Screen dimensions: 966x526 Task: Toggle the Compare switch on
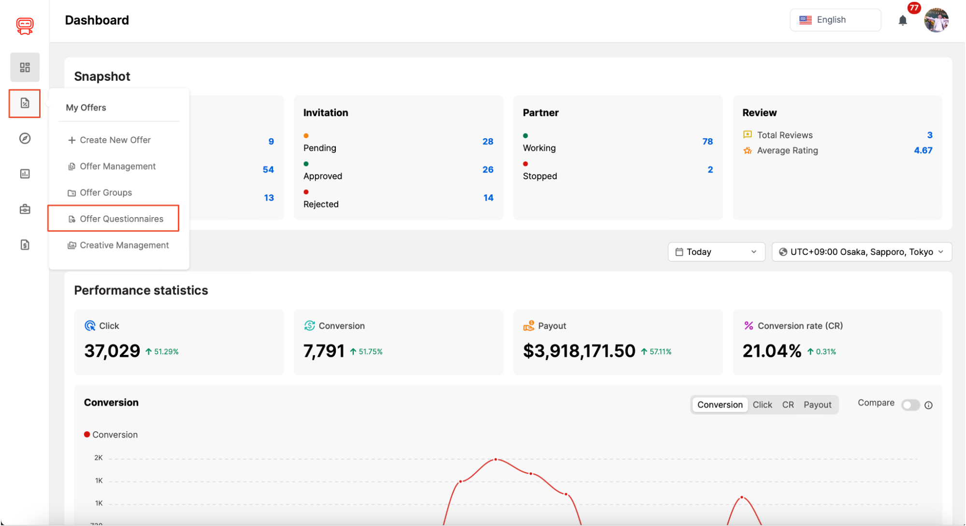tap(910, 405)
